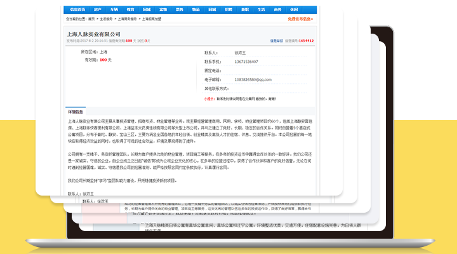Open the 房产 navigation item
The width and height of the screenshot is (457, 254).
coord(98,10)
